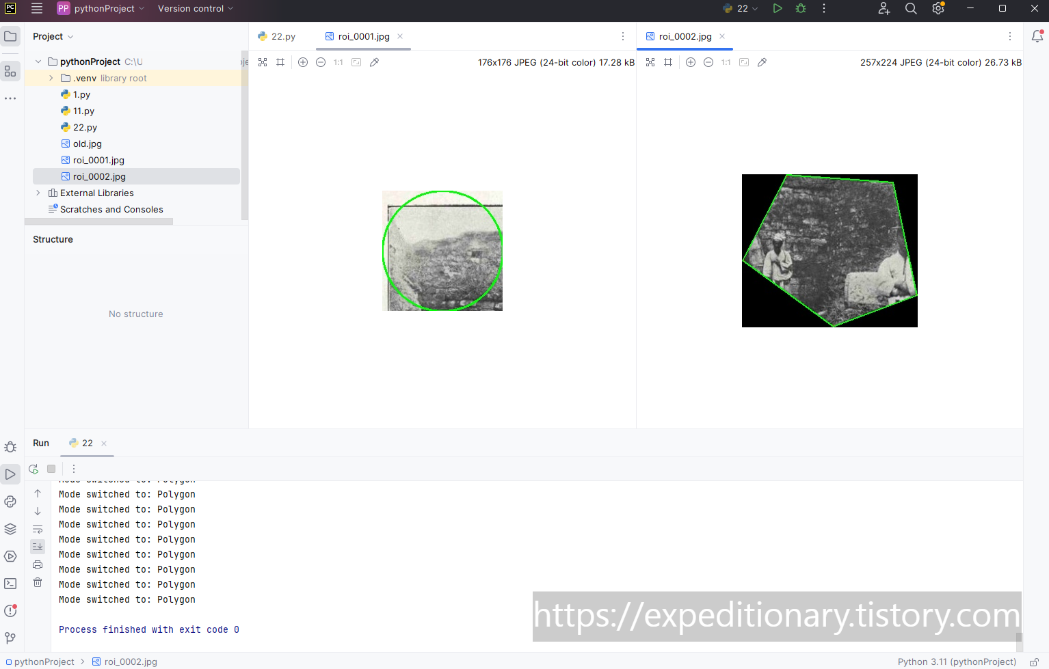Screen dimensions: 1049x669
Task: Close the roi_0001.jpg editor tab
Action: click(x=400, y=36)
